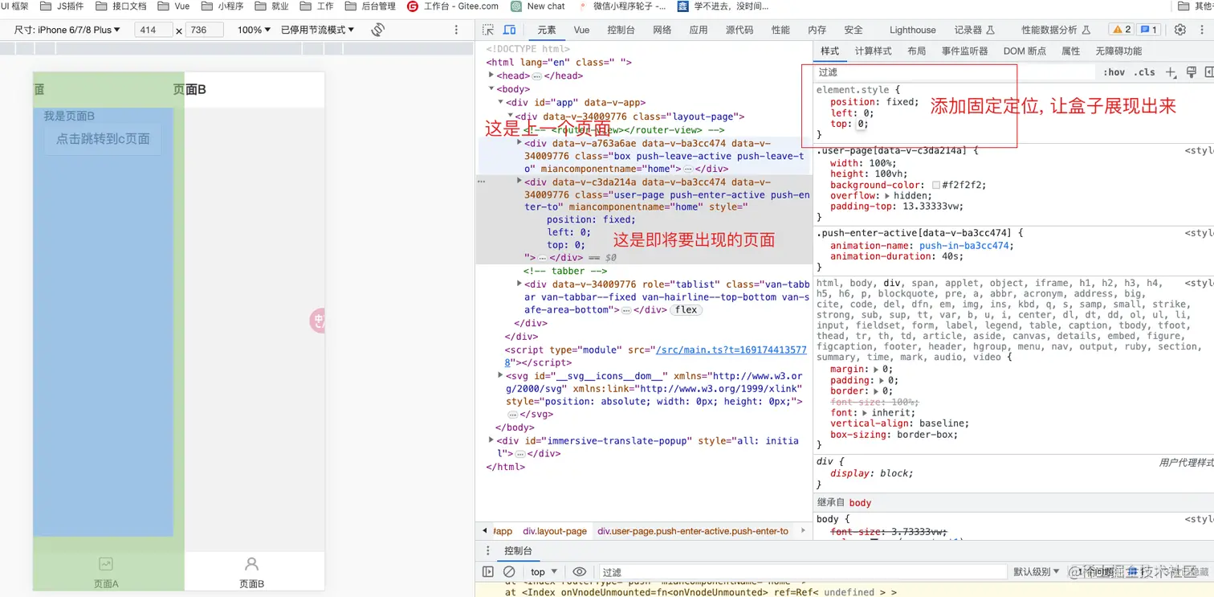The width and height of the screenshot is (1214, 597).
Task: Open the Lighthouse tab
Action: tap(912, 30)
